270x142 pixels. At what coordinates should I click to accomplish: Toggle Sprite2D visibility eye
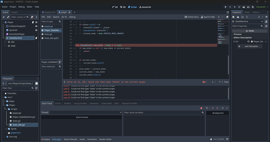tap(36, 30)
